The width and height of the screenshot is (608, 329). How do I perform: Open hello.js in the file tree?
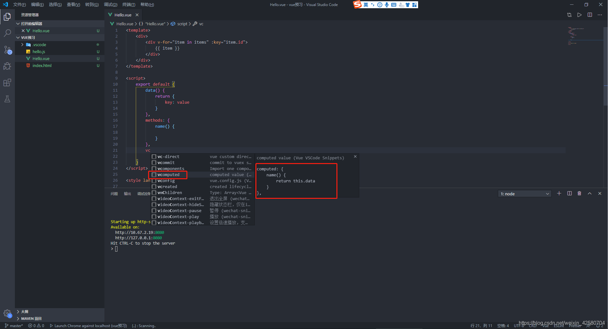coord(60,52)
